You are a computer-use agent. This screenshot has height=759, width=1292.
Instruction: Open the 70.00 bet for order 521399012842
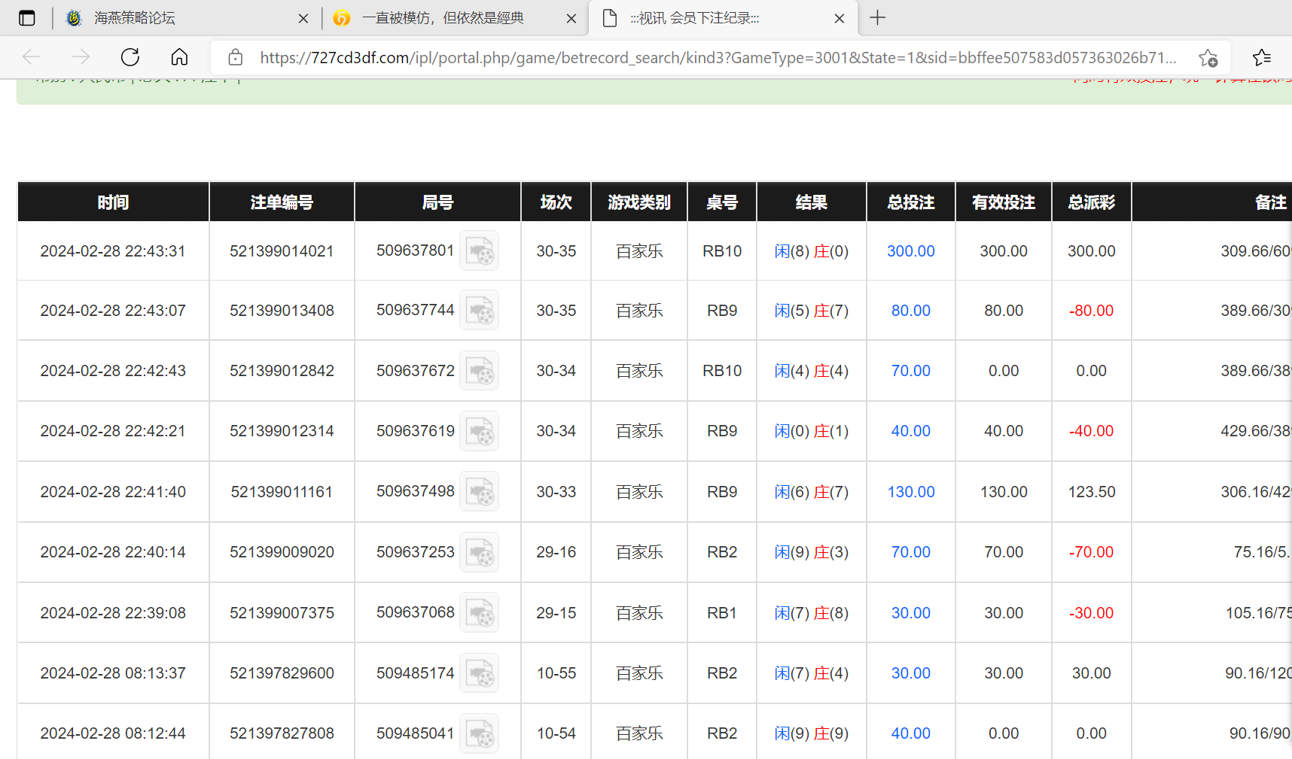coord(911,371)
